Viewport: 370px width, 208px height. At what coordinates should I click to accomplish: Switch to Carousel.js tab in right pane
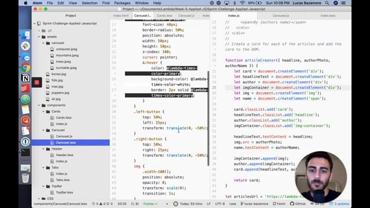click(x=281, y=16)
